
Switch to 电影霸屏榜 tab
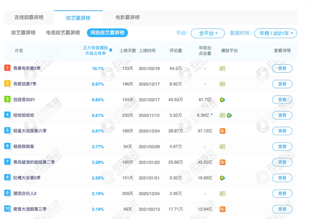128,17
